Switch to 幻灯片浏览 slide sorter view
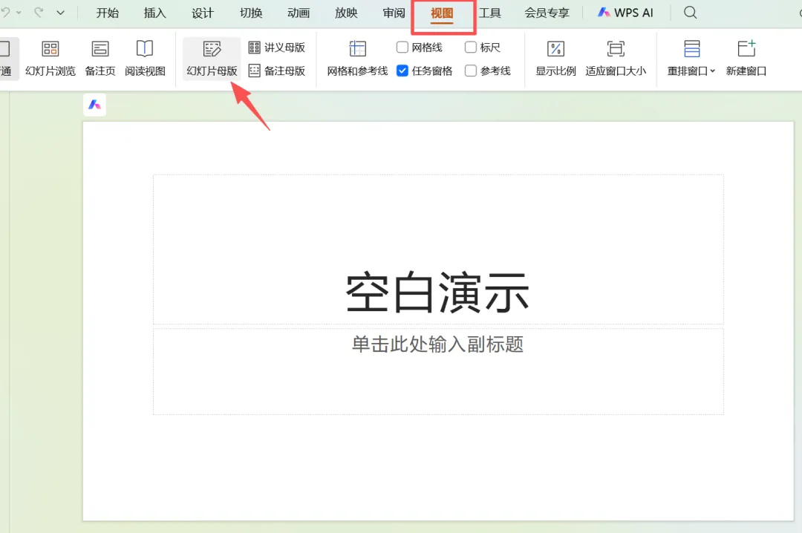The height and width of the screenshot is (533, 802). [x=50, y=59]
